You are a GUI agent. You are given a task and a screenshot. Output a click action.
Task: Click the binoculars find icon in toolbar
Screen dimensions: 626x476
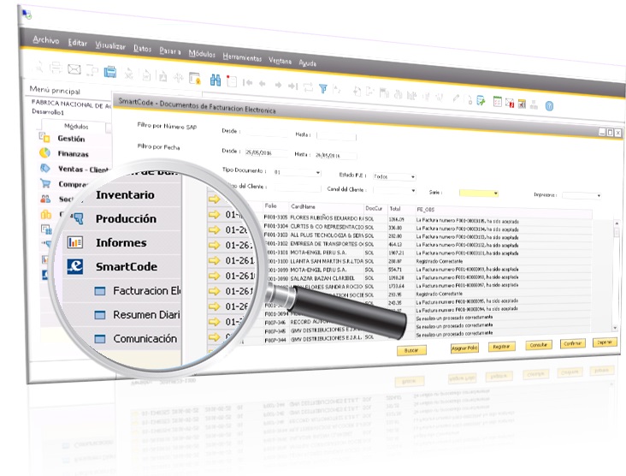pos(215,81)
